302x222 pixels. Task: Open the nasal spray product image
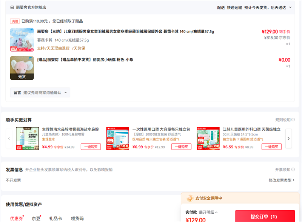click(x=28, y=139)
